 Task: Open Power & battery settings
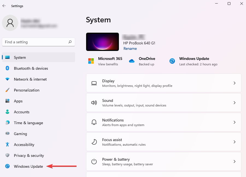coord(164,161)
